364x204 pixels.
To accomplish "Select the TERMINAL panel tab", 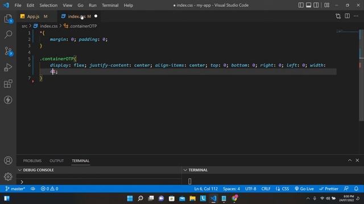I will (81, 161).
